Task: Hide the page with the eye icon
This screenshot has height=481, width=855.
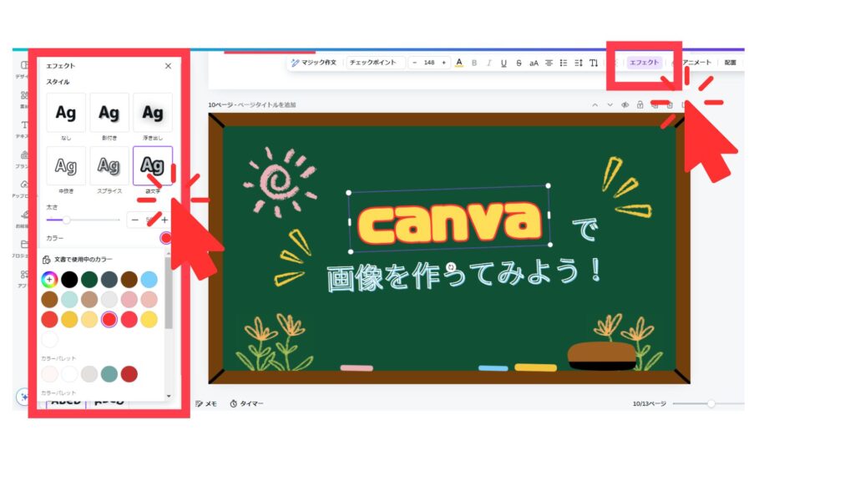Action: click(625, 104)
